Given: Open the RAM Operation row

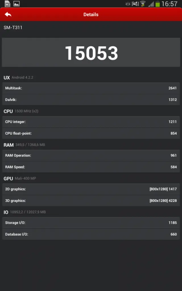Looking at the screenshot, I should point(91,155).
